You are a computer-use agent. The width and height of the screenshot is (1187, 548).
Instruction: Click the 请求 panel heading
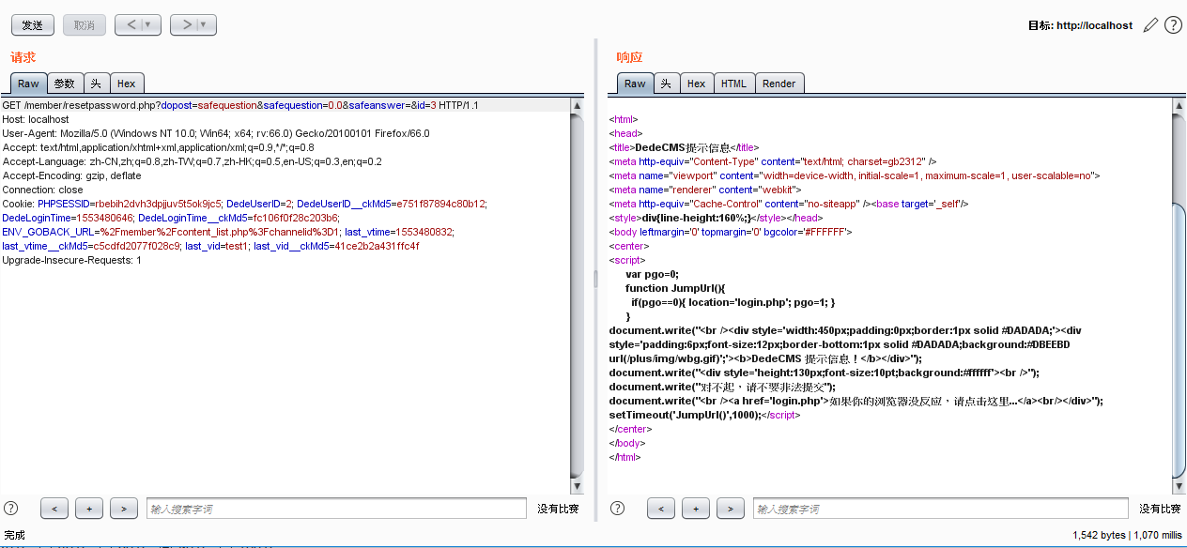(23, 57)
